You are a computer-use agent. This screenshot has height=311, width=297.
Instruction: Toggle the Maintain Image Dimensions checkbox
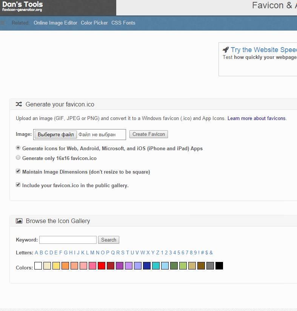click(18, 171)
